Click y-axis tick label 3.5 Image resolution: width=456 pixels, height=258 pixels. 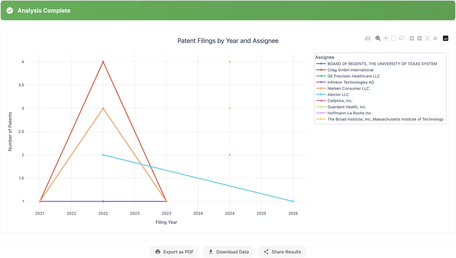click(x=21, y=85)
